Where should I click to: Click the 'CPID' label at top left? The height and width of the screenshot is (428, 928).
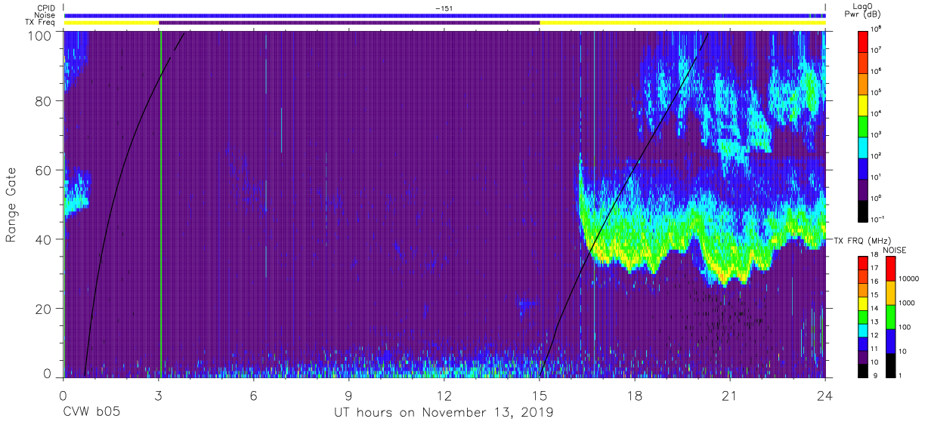pyautogui.click(x=47, y=8)
